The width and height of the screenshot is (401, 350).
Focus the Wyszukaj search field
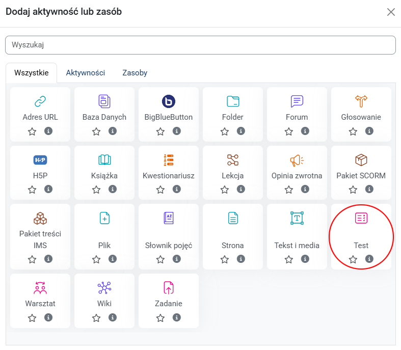[200, 45]
